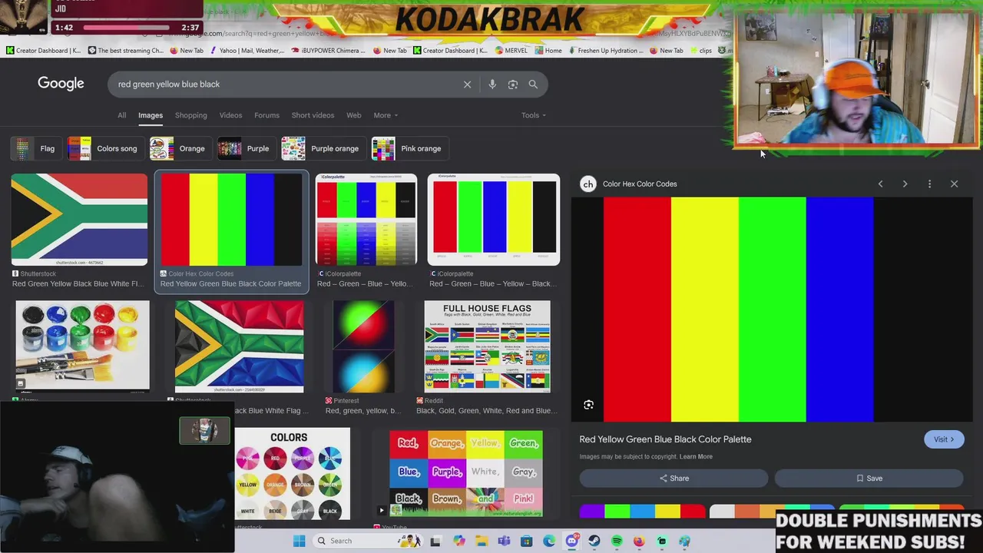Clear the search query with the X icon
The width and height of the screenshot is (983, 553).
click(x=467, y=84)
